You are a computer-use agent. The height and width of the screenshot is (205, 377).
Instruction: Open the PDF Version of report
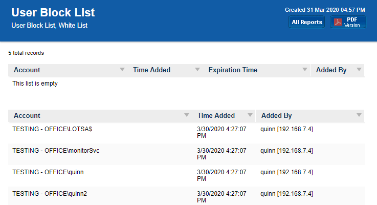point(352,22)
